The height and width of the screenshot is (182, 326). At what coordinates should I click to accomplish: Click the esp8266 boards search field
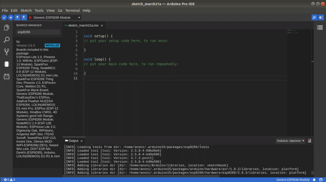click(38, 32)
